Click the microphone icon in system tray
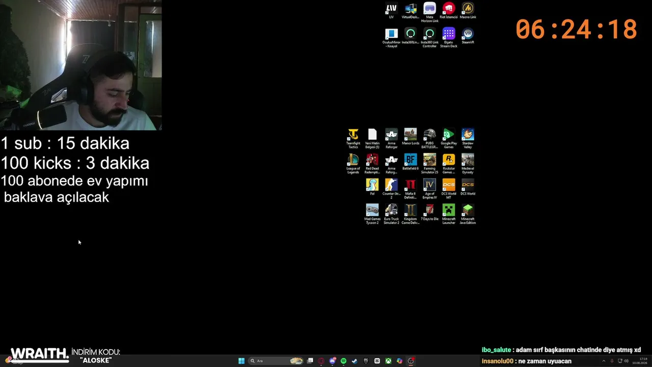The height and width of the screenshot is (367, 652). click(x=612, y=361)
